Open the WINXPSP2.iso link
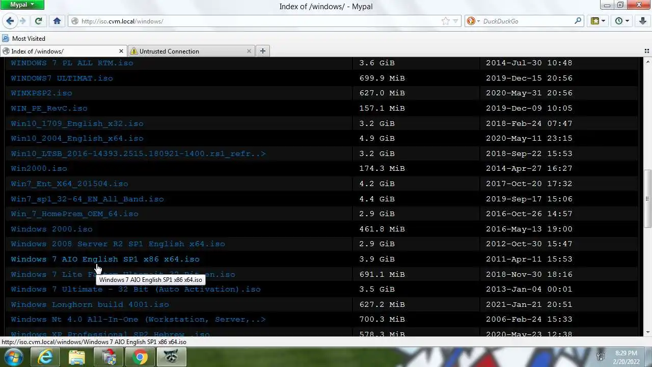This screenshot has width=652, height=367. [42, 93]
